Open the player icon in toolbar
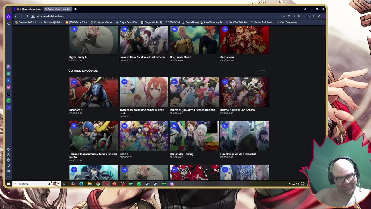This screenshot has height=209, width=371. click(x=299, y=16)
